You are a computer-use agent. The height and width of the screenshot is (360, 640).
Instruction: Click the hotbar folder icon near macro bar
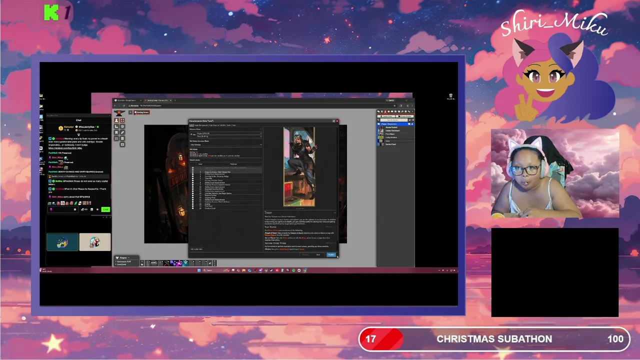(x=142, y=264)
